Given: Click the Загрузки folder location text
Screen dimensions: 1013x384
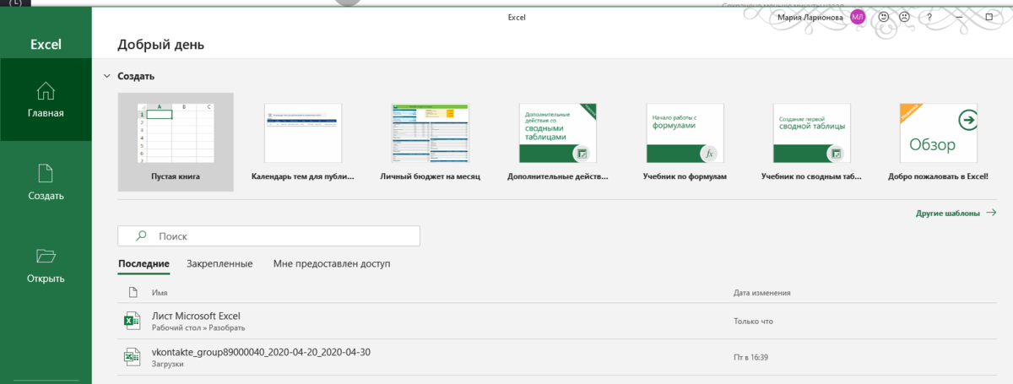Looking at the screenshot, I should [170, 364].
